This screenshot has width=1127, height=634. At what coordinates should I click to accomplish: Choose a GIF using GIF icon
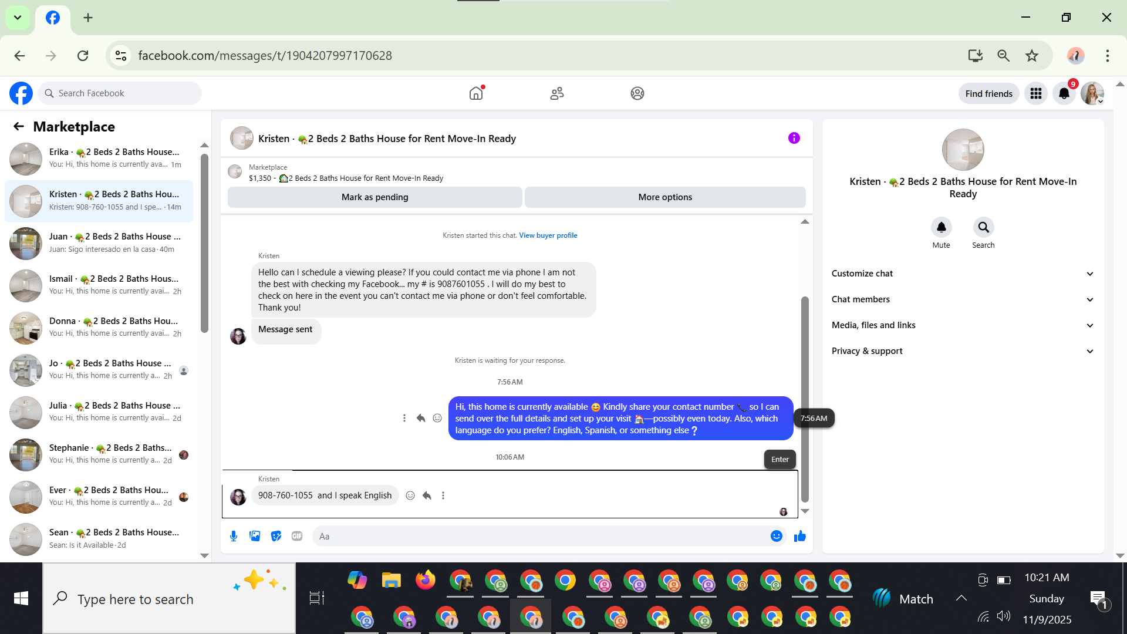[x=297, y=536]
